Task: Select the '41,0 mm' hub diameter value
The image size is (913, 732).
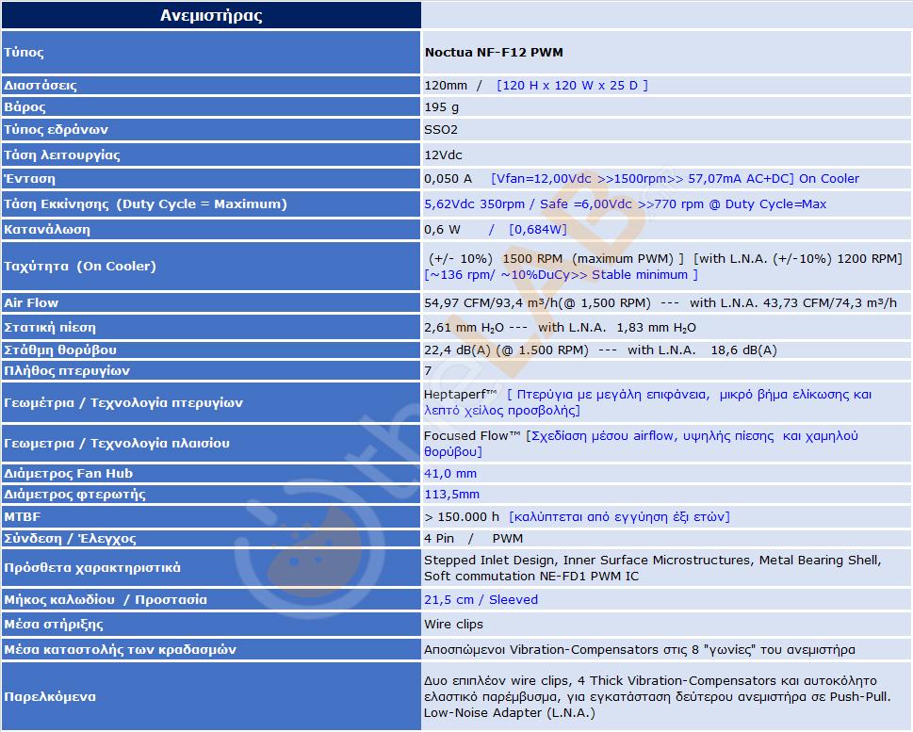Action: point(450,474)
